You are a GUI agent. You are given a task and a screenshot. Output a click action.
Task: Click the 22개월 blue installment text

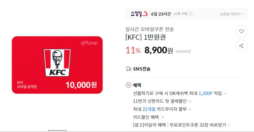(x=149, y=109)
